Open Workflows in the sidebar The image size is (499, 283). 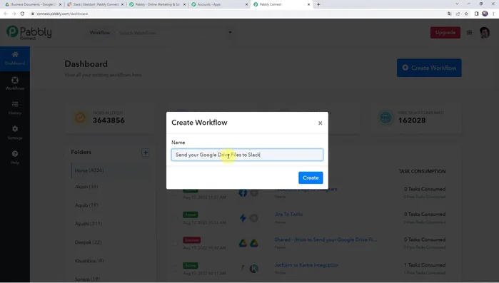15,83
